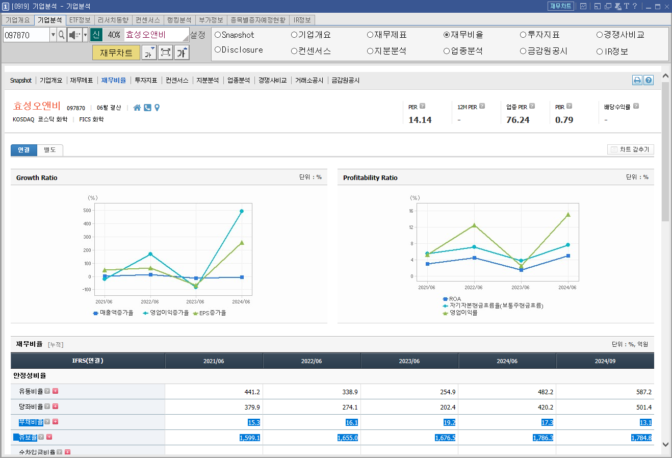The image size is (672, 458).
Task: Click the 업종 PER info question icon
Action: 532,106
